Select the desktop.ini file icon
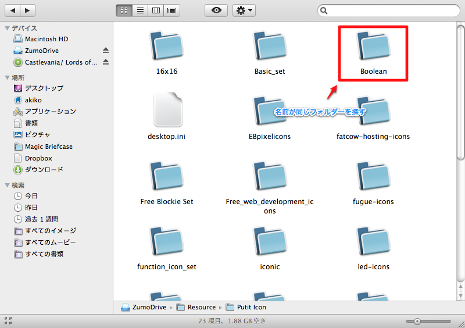The image size is (465, 328). (x=168, y=109)
